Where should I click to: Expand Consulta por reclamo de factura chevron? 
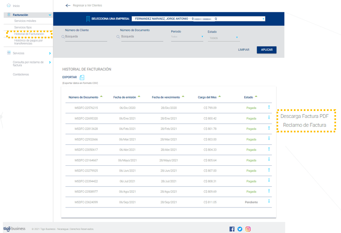click(x=50, y=62)
